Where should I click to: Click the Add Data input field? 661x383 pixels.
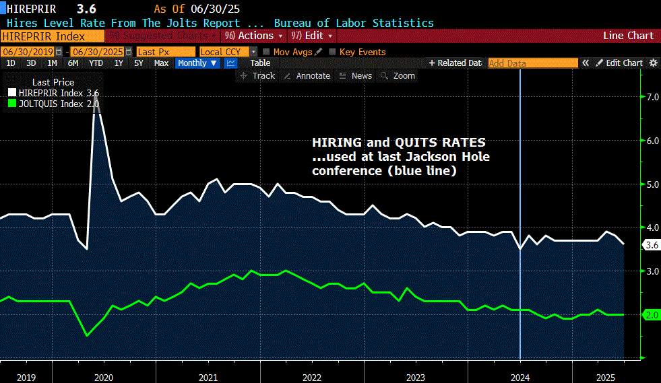coord(533,63)
